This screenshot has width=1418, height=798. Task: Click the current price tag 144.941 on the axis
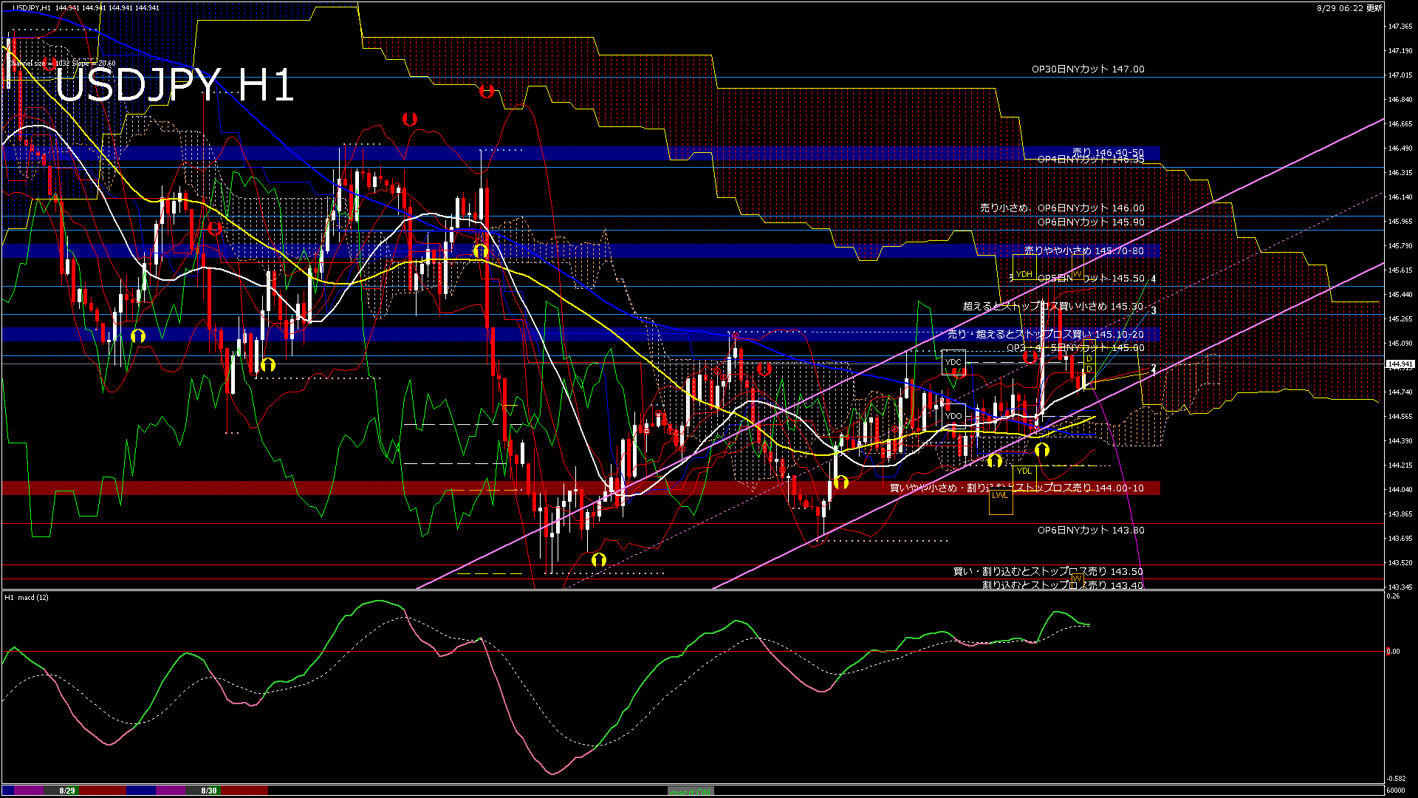1400,364
